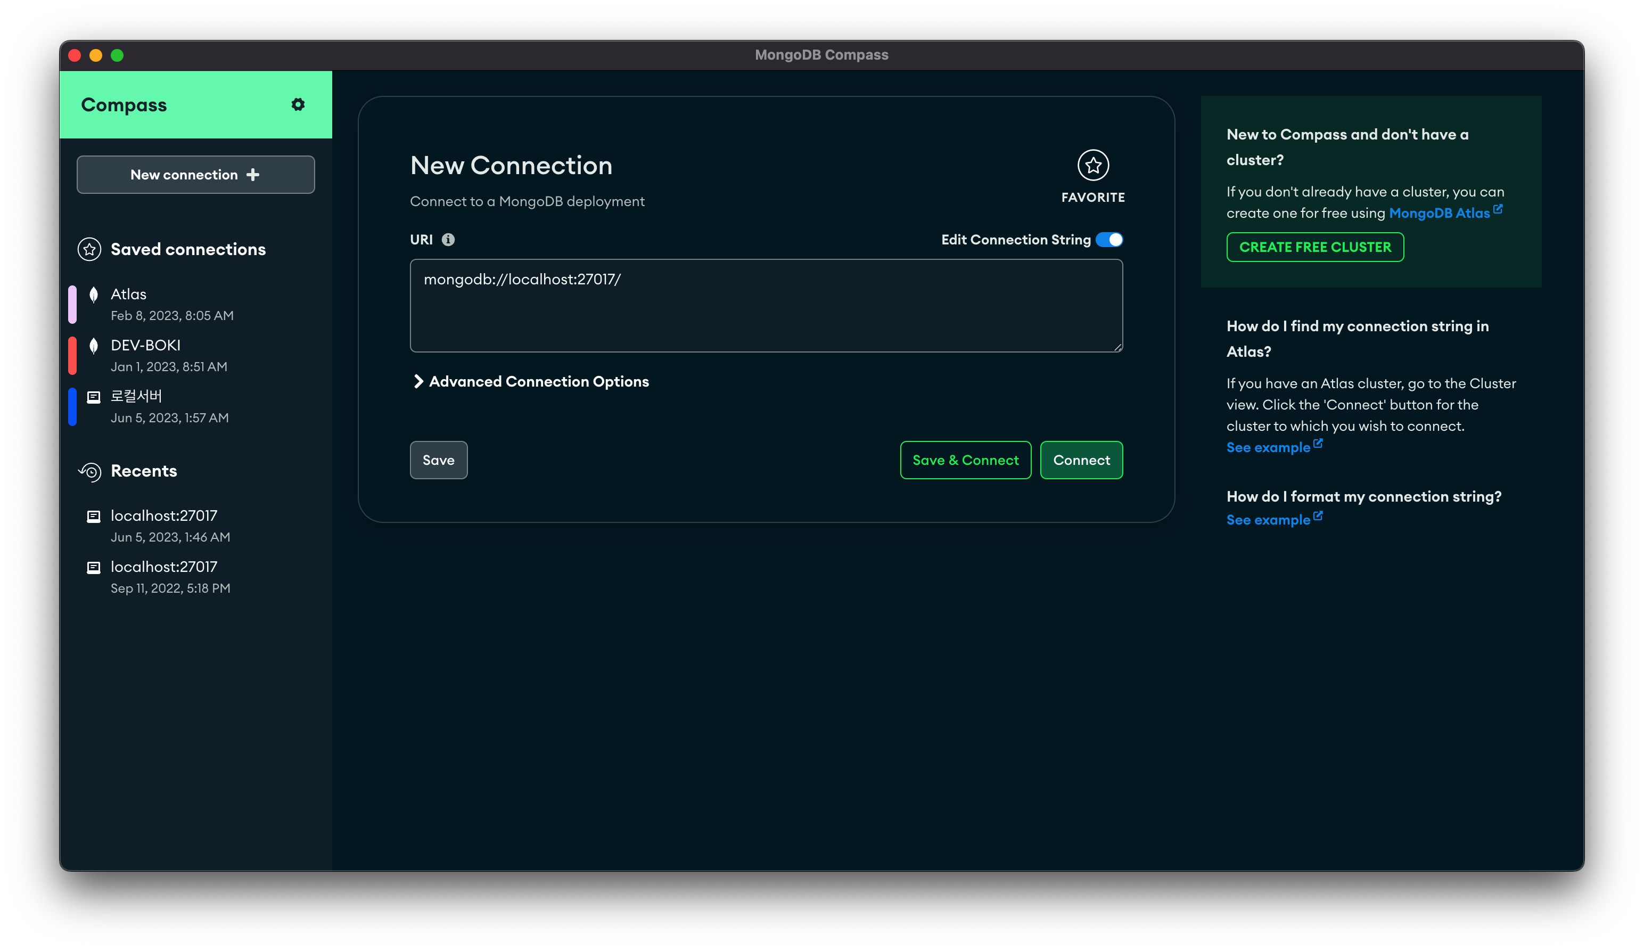Click the Favorite star icon
Viewport: 1644px width, 950px height.
(1093, 165)
